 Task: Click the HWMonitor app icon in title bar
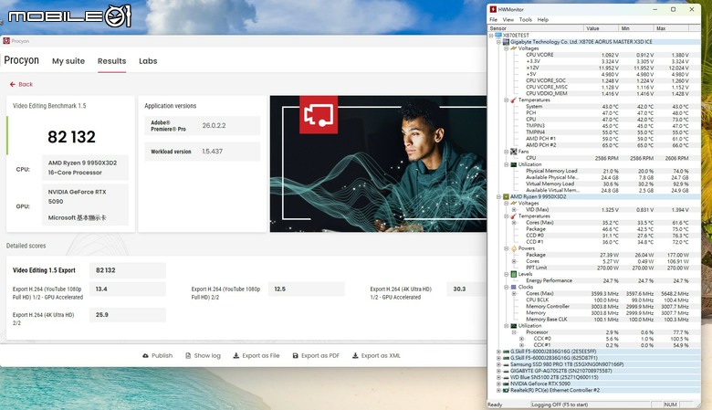(x=493, y=9)
